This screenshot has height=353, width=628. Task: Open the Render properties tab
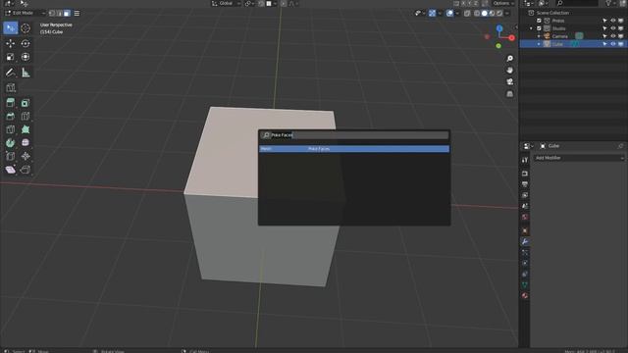(525, 174)
